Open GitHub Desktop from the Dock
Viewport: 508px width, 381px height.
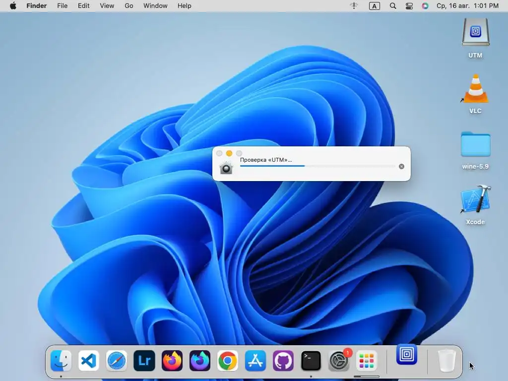click(x=283, y=361)
